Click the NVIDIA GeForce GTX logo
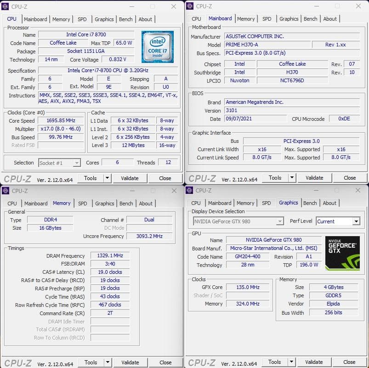This screenshot has width=369, height=368. (x=342, y=253)
